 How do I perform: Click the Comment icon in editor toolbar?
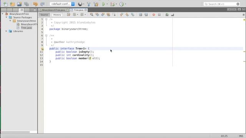point(167,15)
